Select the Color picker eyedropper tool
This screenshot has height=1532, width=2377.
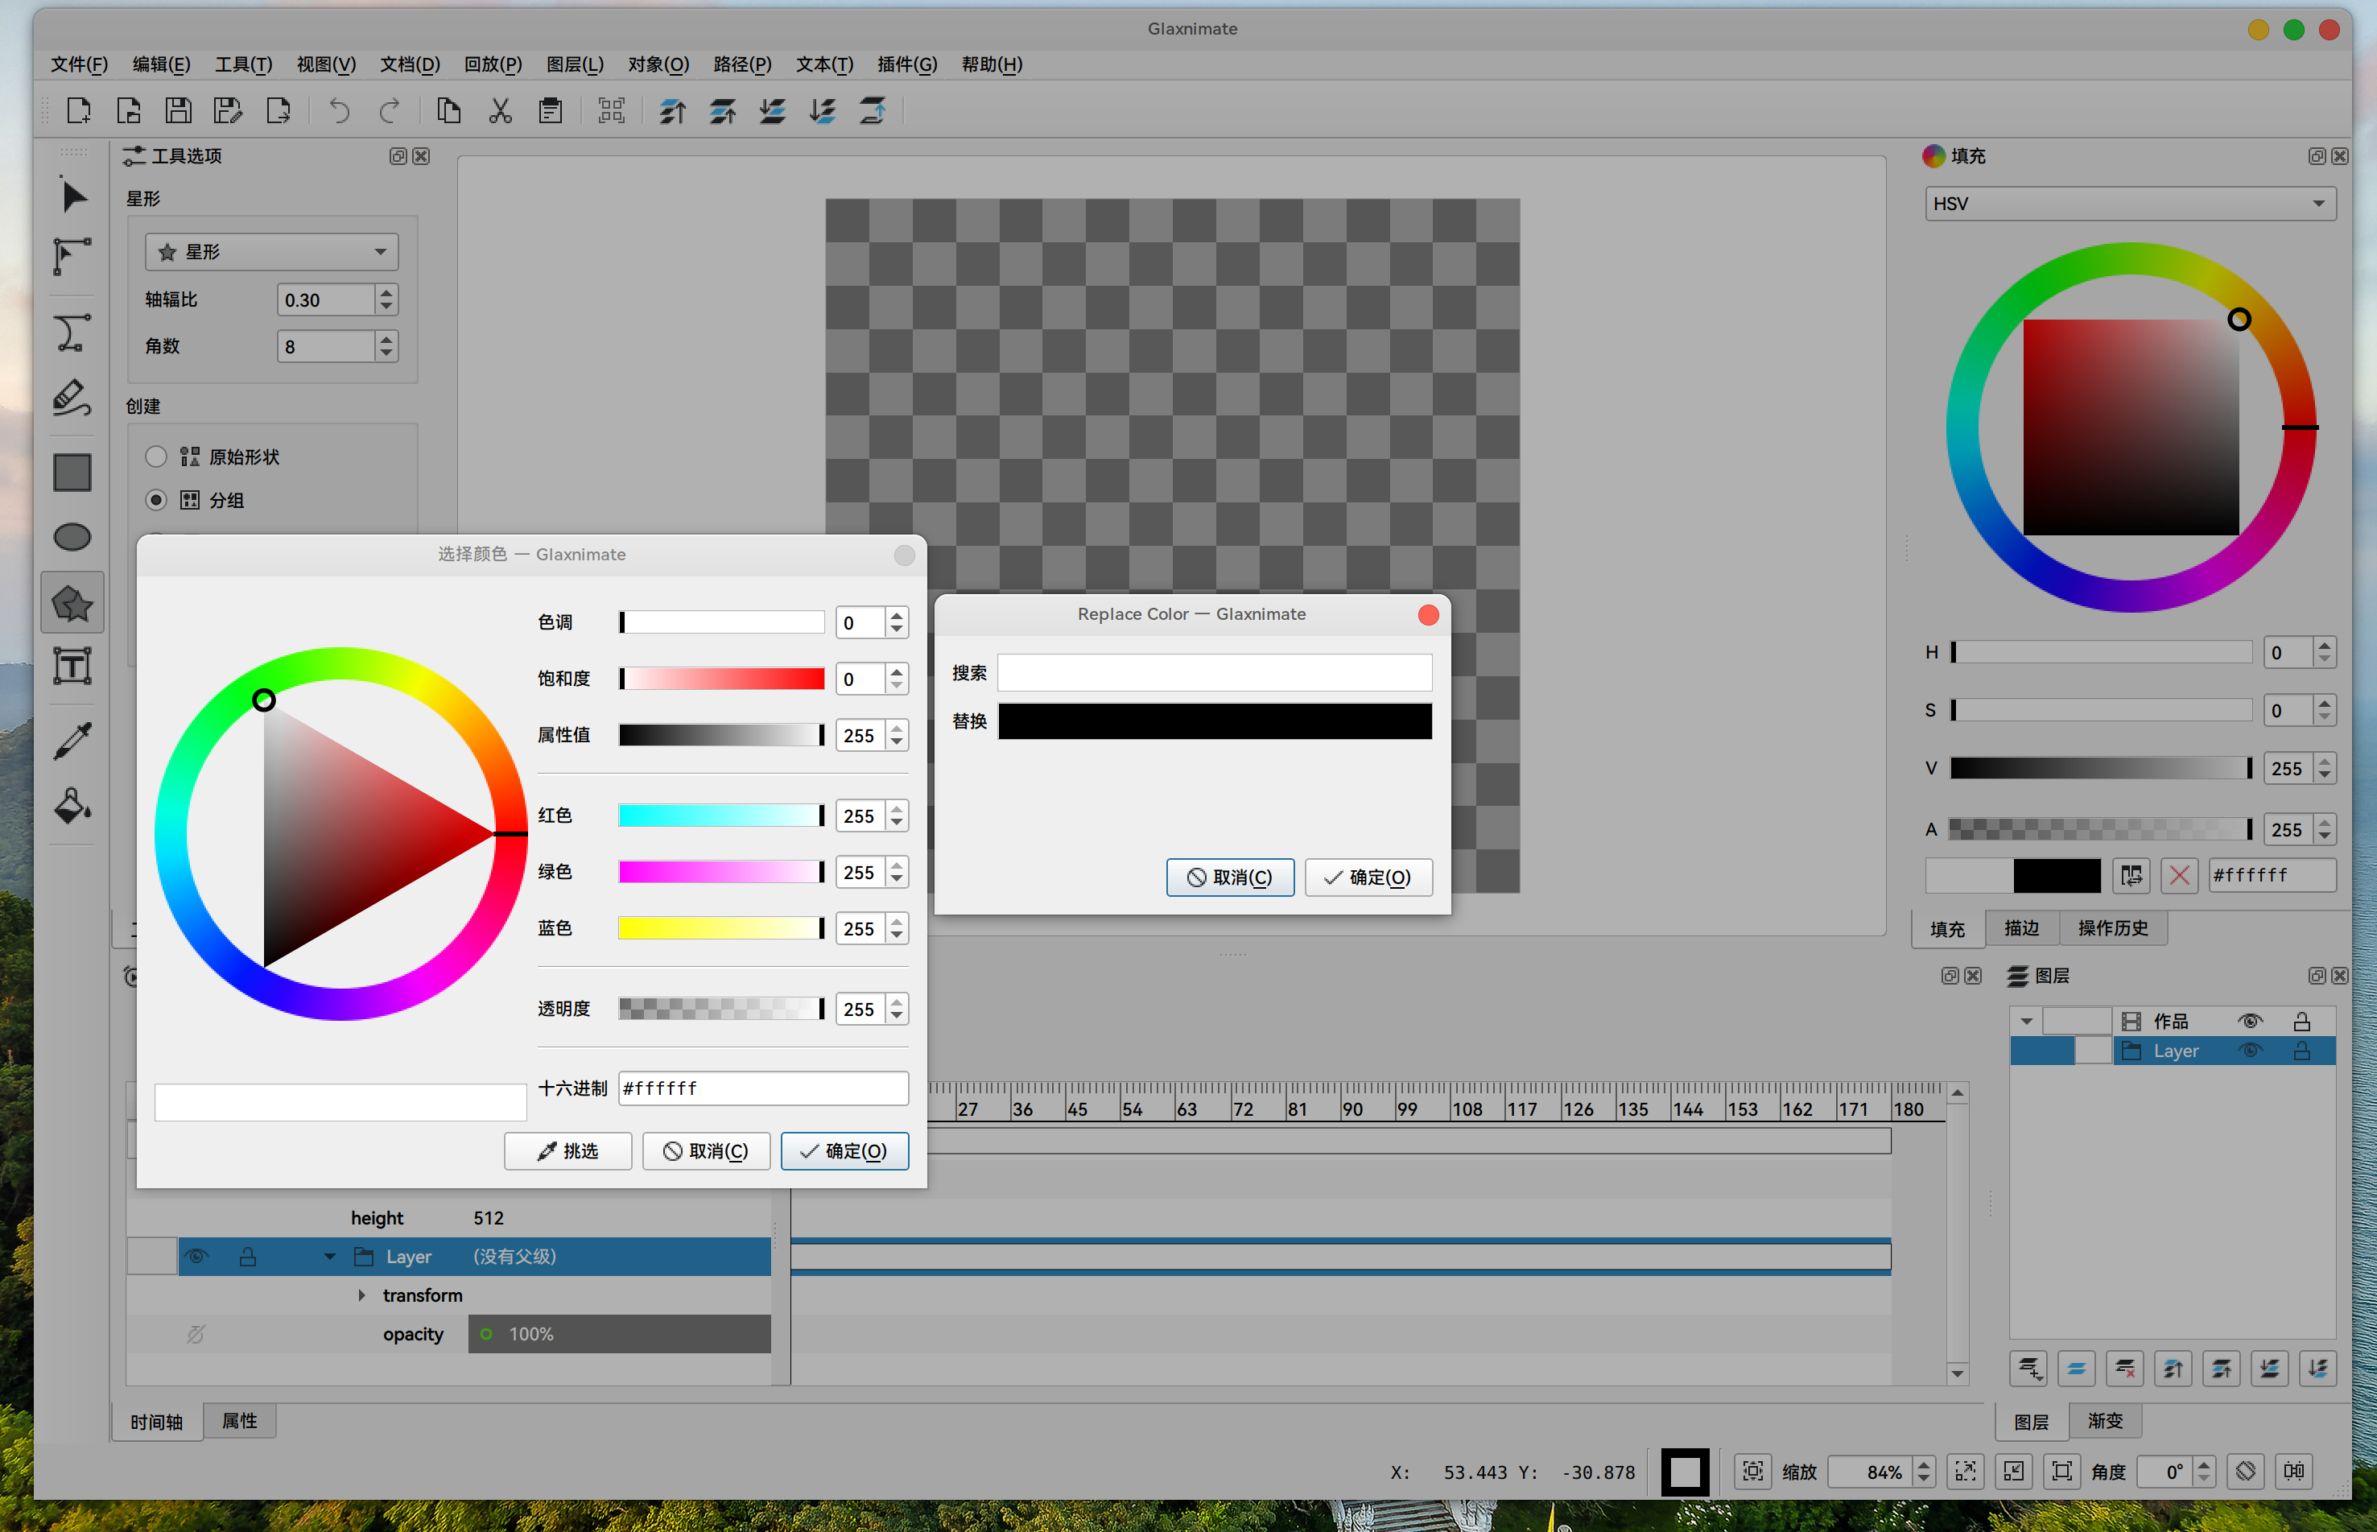pos(72,740)
